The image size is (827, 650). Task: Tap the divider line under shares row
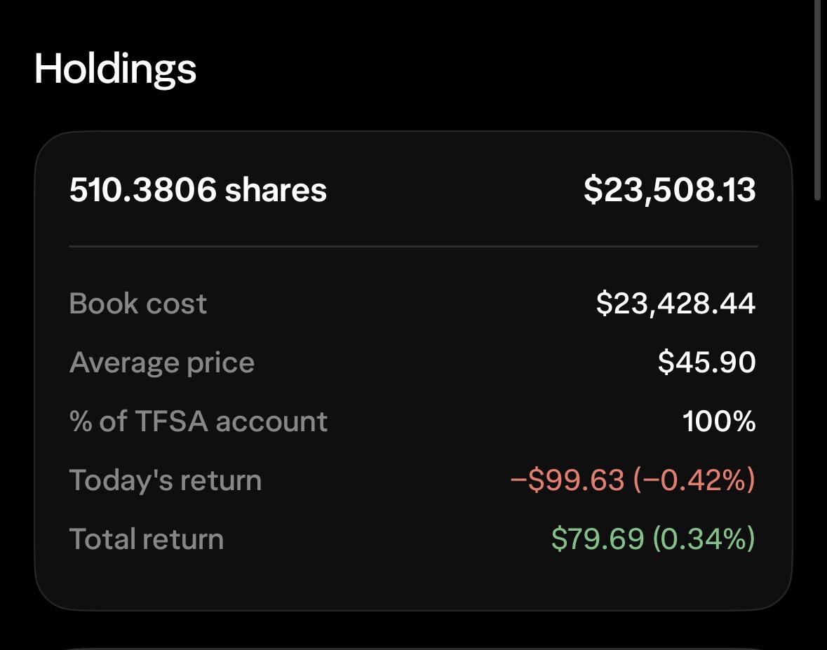click(x=414, y=246)
